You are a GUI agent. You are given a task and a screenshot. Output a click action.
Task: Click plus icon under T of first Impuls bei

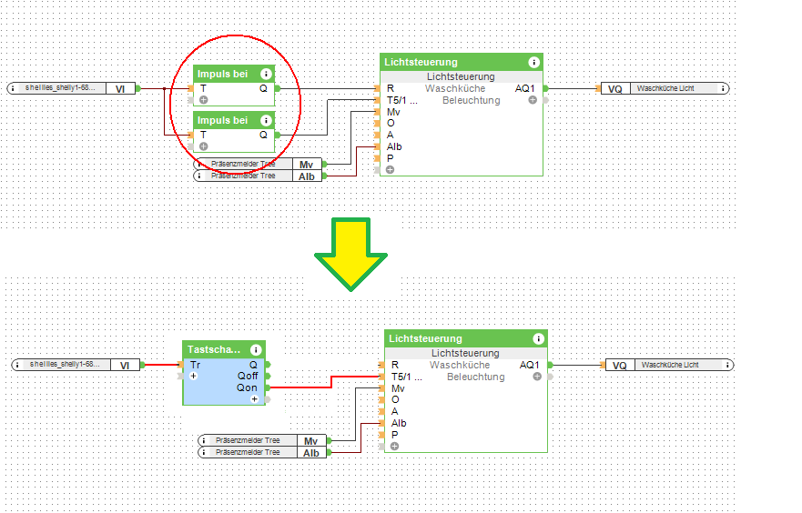pos(204,100)
